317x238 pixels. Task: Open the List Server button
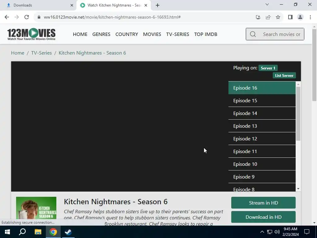[284, 76]
